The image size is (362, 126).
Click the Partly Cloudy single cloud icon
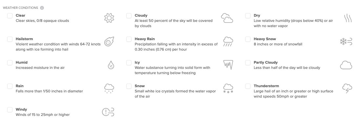(346, 65)
